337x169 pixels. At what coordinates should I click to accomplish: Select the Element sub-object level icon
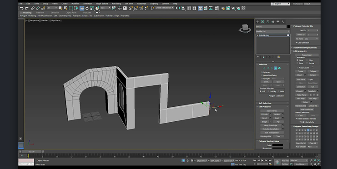[279, 68]
